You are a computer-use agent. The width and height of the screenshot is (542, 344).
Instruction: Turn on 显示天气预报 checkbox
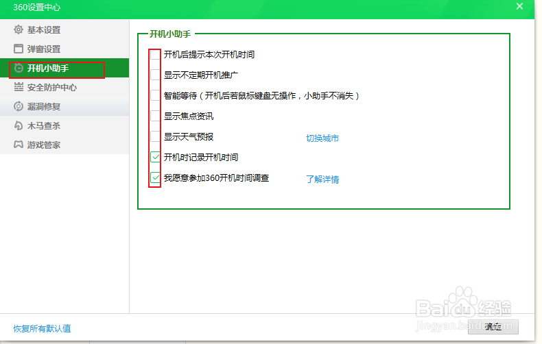(155, 136)
